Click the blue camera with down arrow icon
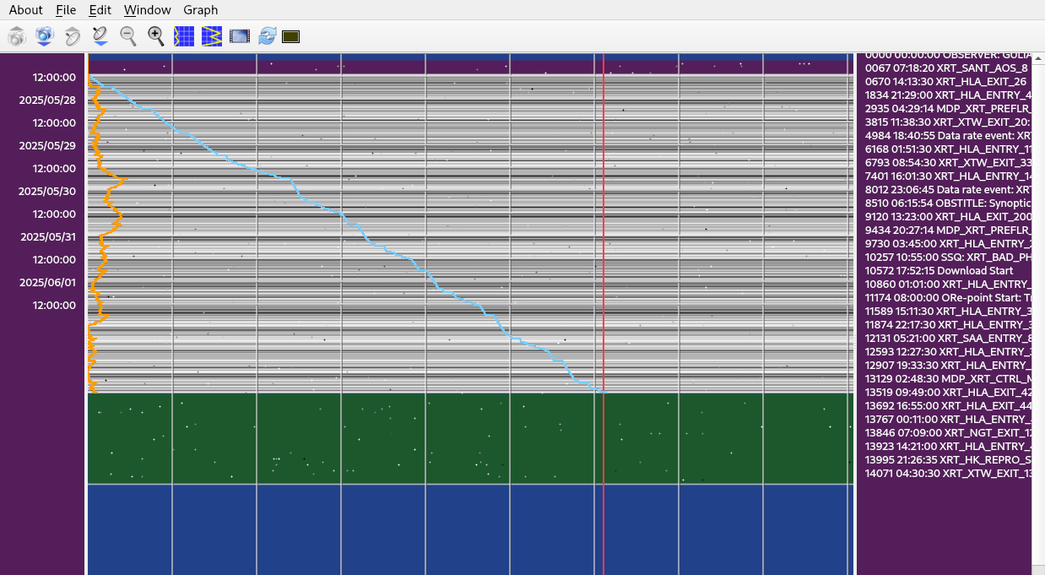Viewport: 1045px width, 575px height. (x=45, y=36)
